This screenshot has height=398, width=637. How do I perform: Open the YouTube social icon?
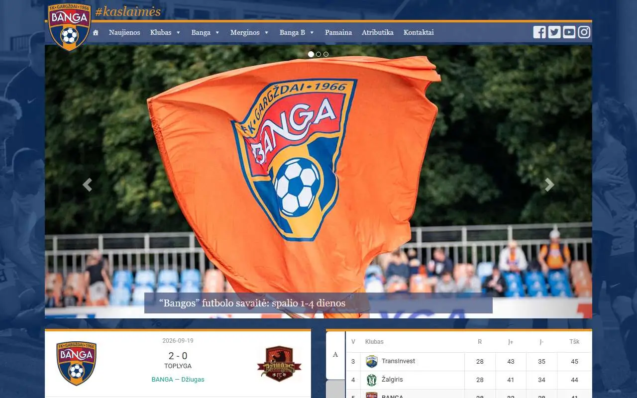click(x=569, y=32)
